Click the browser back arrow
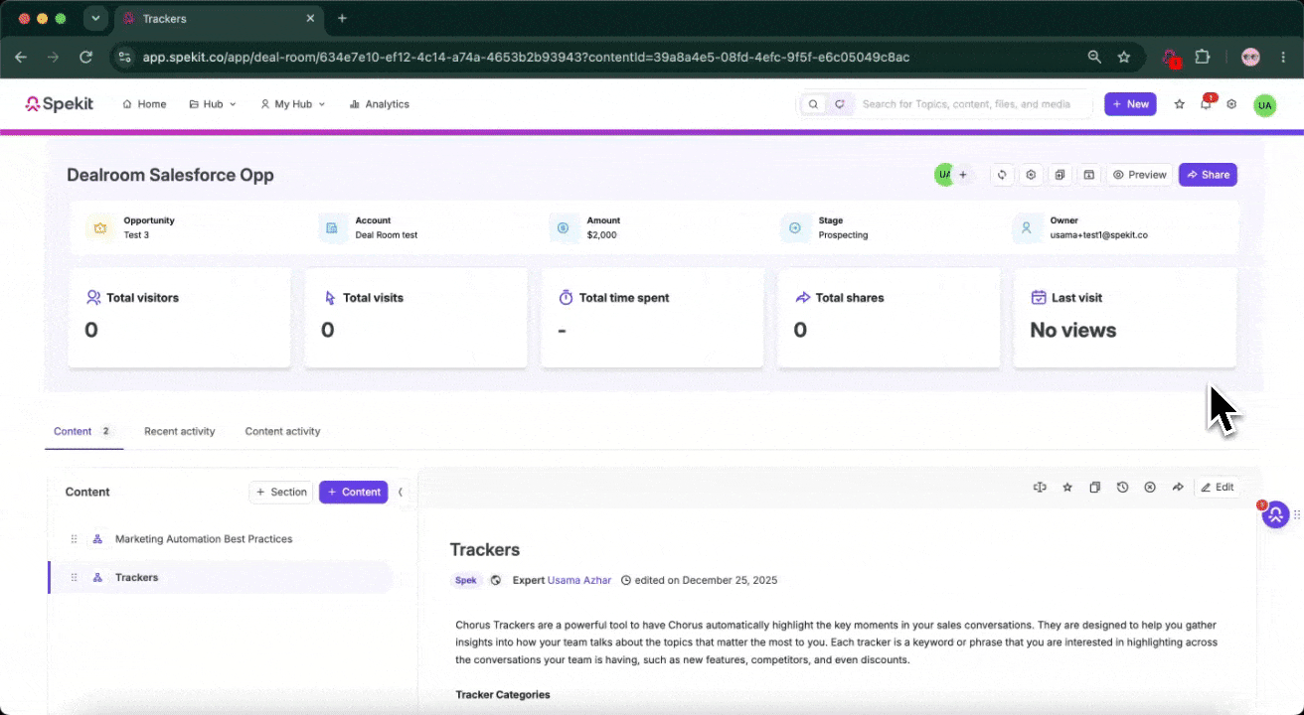The height and width of the screenshot is (715, 1304). 21,58
